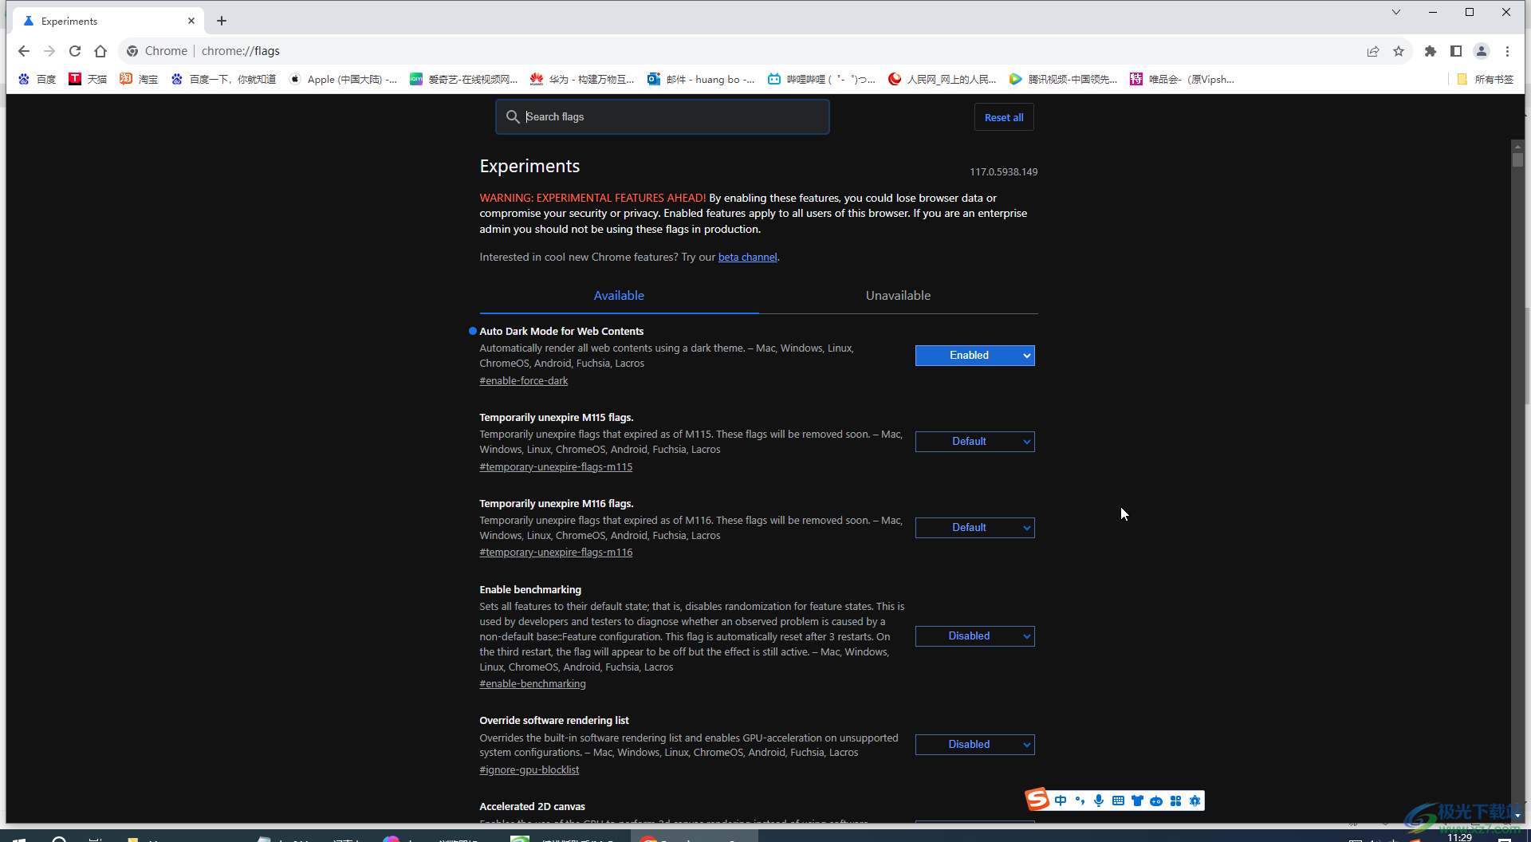Open the 所有书签 folder

pos(1485,79)
